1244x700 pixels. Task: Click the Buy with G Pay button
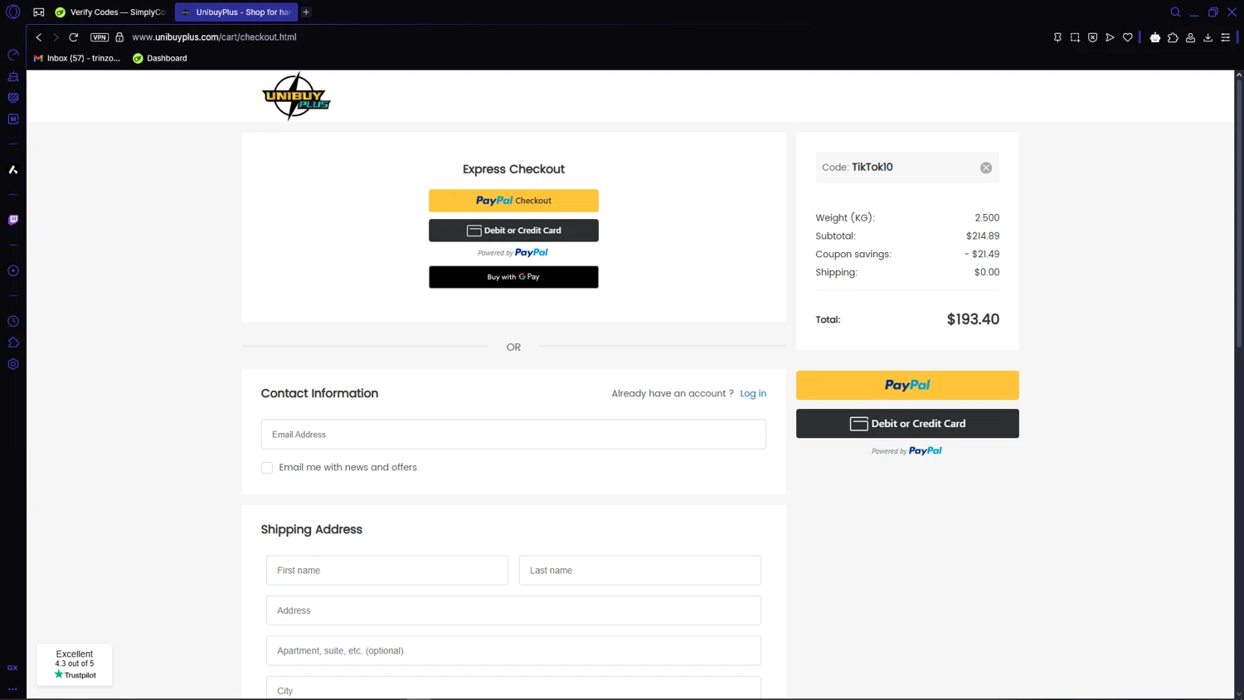(x=513, y=277)
